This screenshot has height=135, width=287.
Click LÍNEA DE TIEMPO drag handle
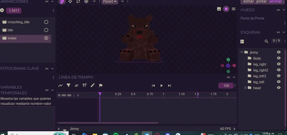(x=228, y=77)
